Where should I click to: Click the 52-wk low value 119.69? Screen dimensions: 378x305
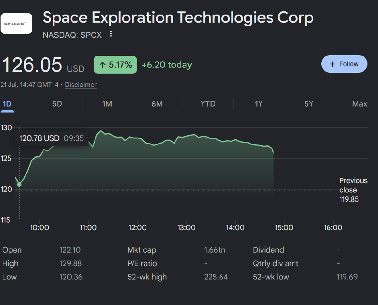347,277
